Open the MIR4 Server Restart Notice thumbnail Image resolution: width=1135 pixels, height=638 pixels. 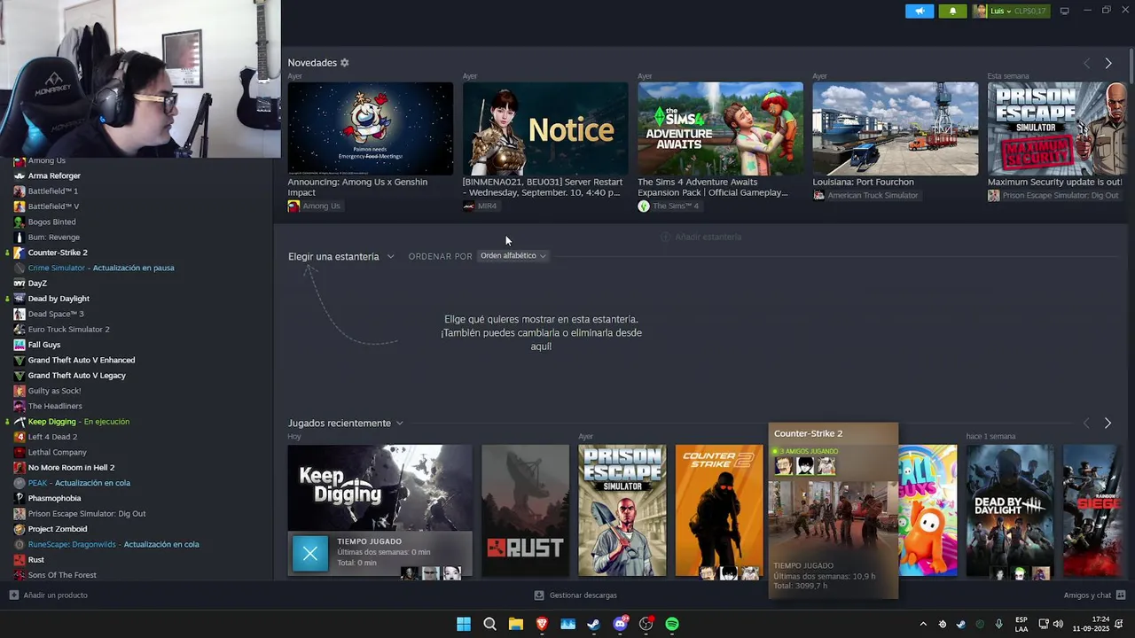click(x=545, y=128)
